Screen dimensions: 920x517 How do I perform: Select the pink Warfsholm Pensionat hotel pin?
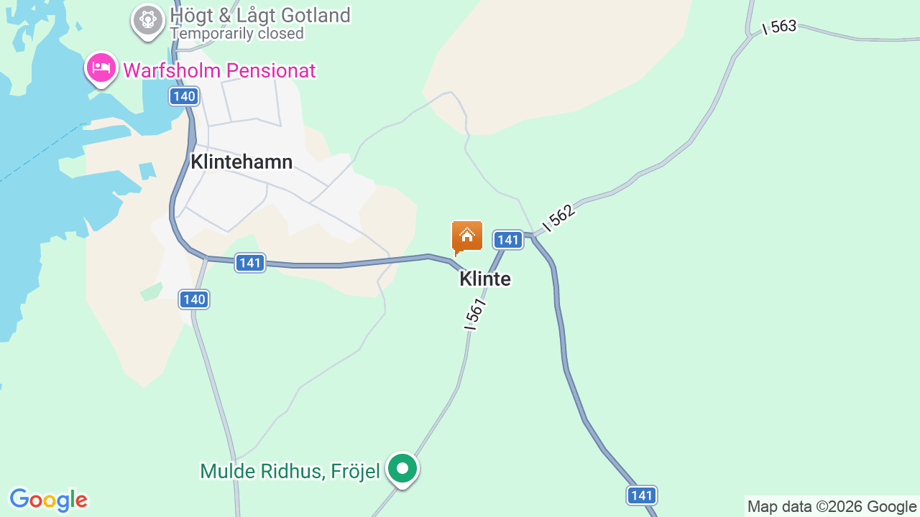point(101,69)
